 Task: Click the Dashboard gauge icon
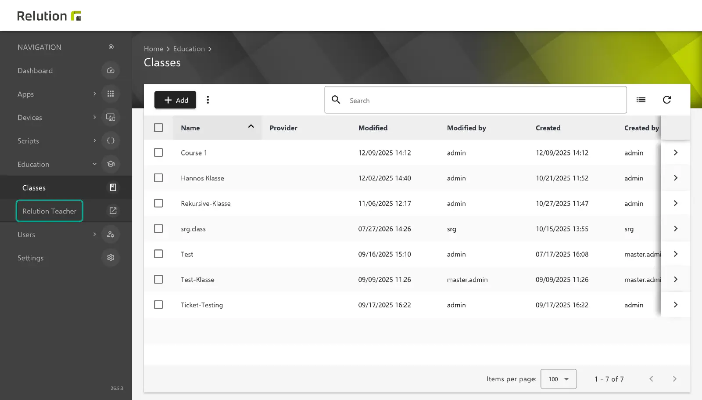coord(111,71)
